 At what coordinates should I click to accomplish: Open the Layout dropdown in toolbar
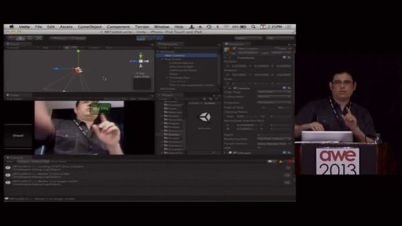click(280, 38)
